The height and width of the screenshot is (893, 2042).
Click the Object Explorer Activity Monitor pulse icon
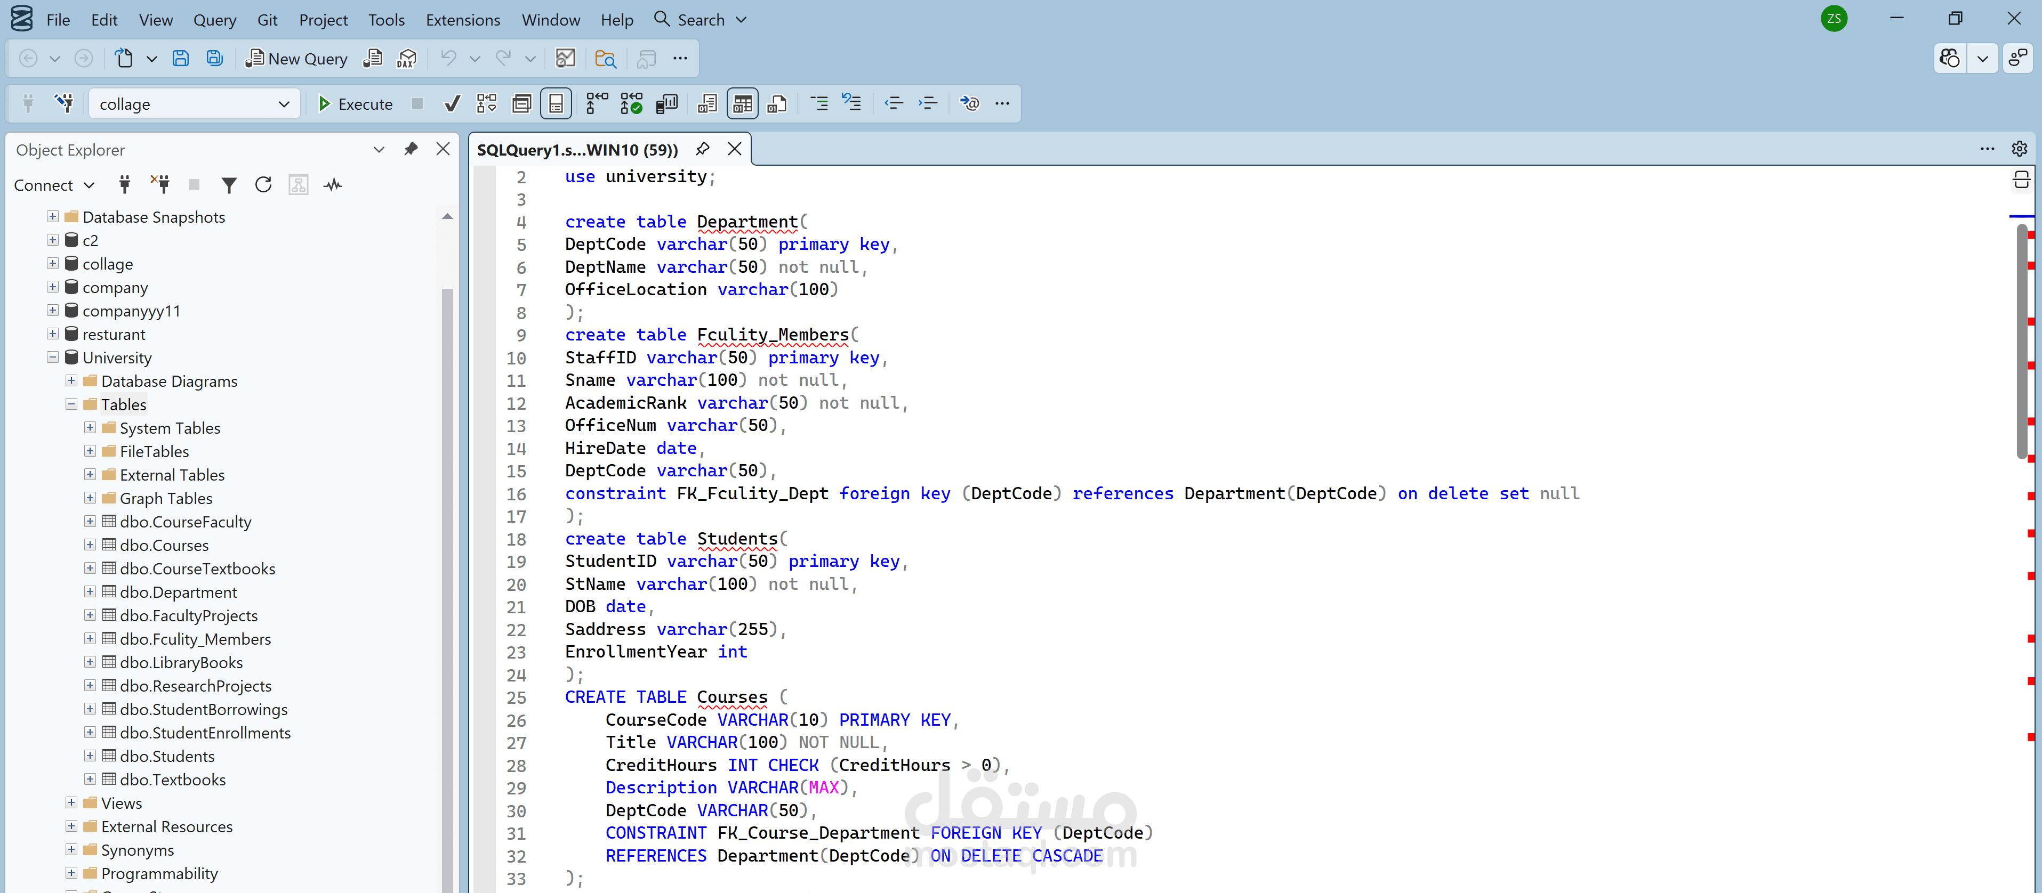333,185
